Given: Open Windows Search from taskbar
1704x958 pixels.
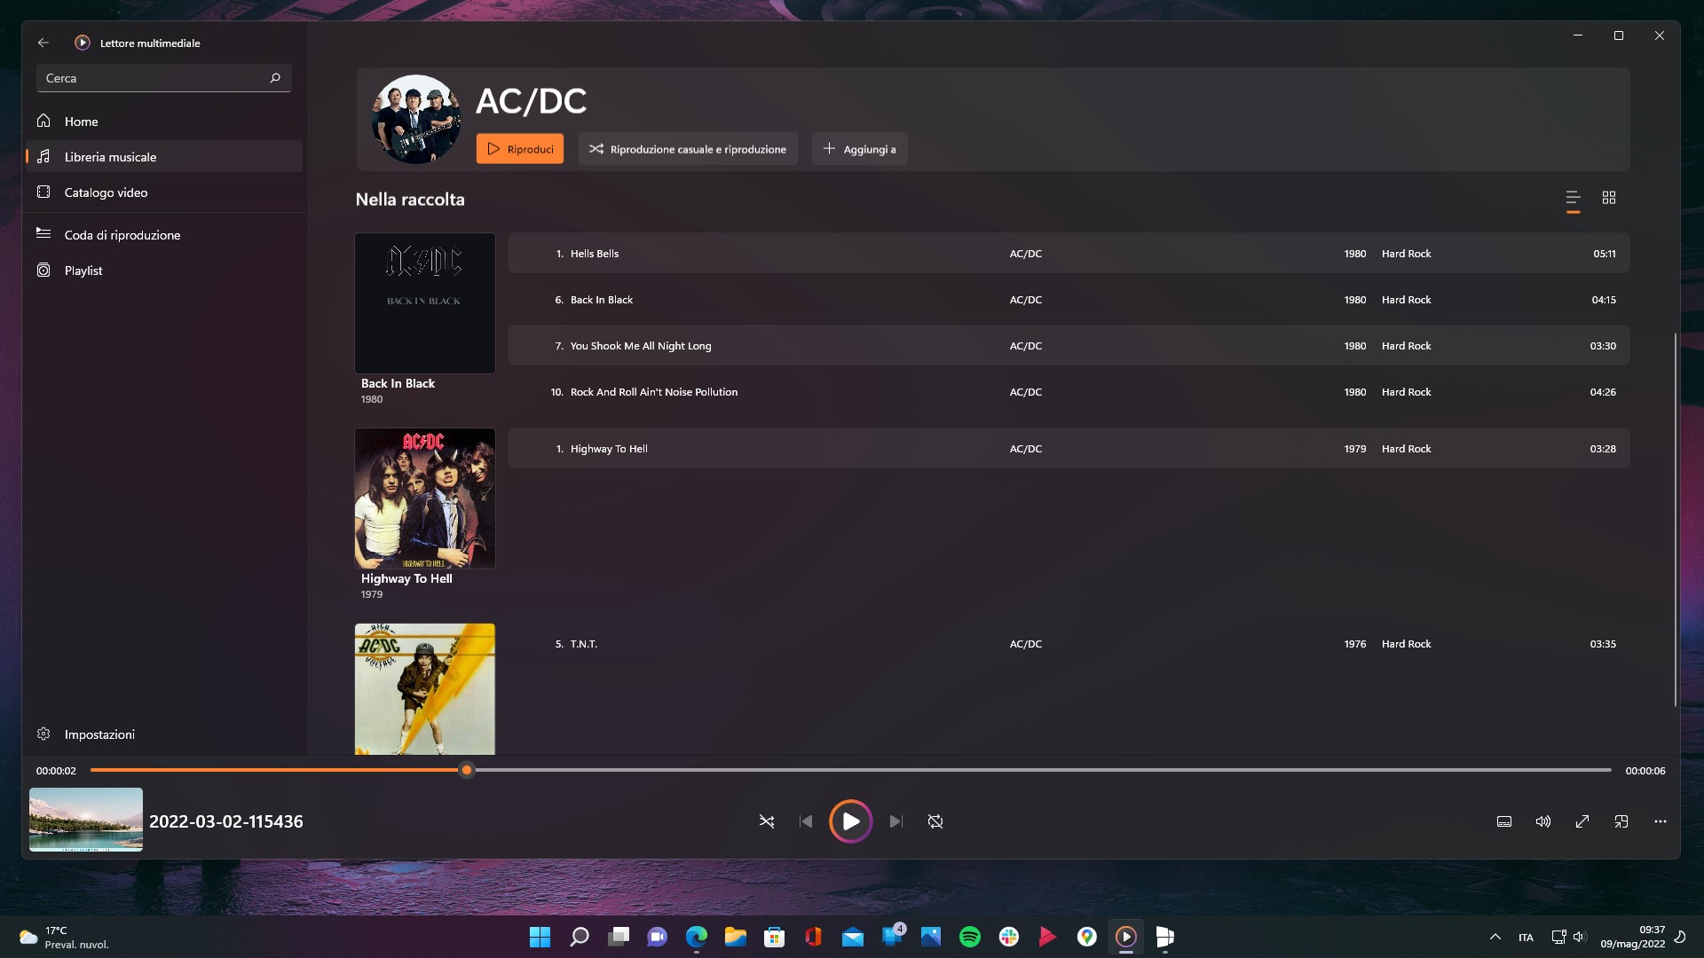Looking at the screenshot, I should (x=579, y=937).
